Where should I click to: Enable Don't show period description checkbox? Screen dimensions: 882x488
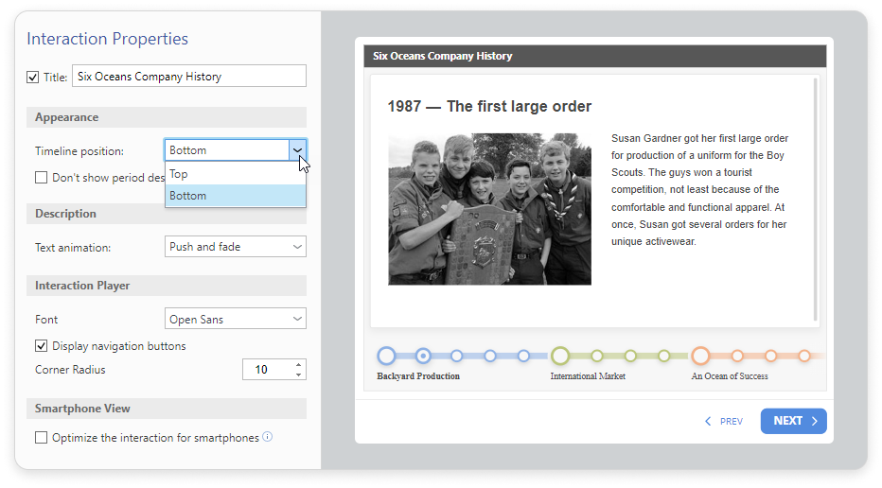pyautogui.click(x=42, y=177)
